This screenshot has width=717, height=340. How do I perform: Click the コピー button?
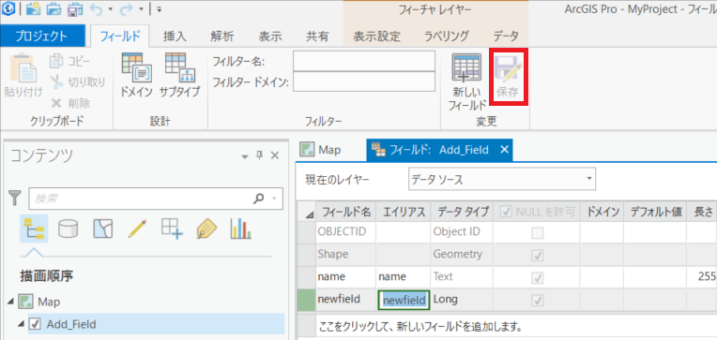(x=69, y=61)
